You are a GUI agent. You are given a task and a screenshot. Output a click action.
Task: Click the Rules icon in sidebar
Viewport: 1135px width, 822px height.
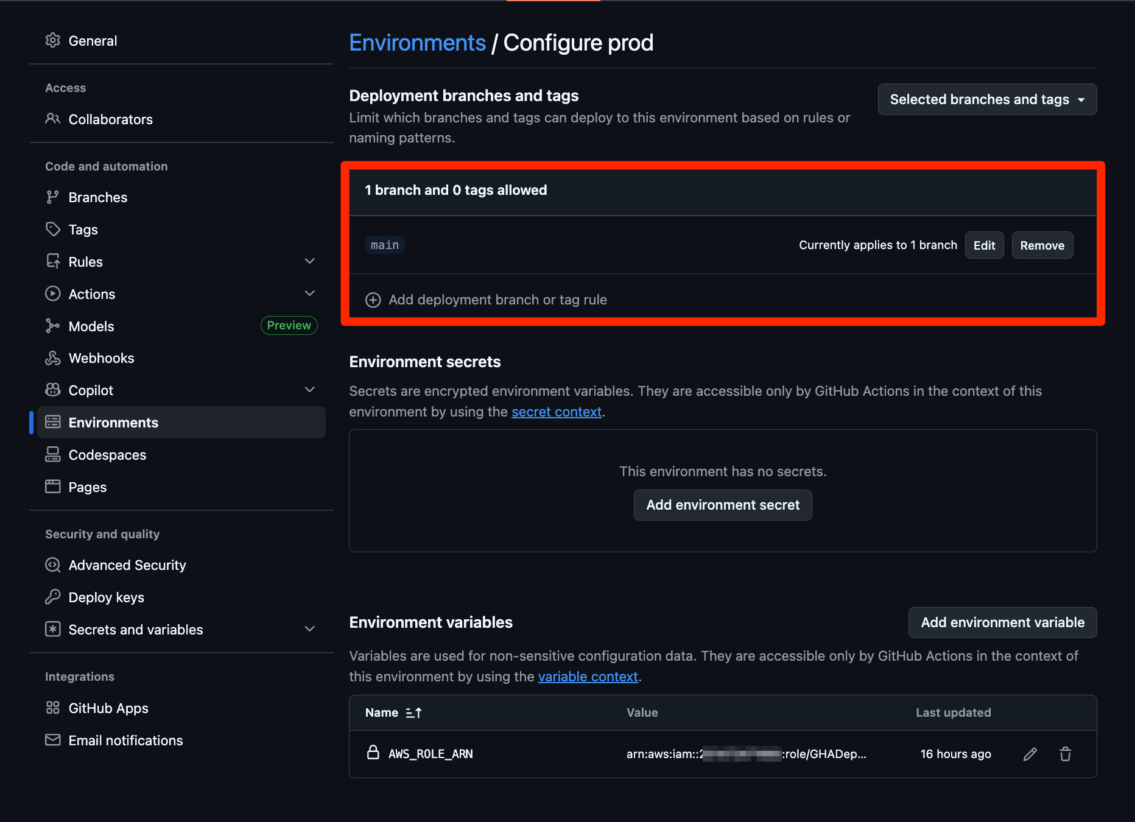click(53, 262)
